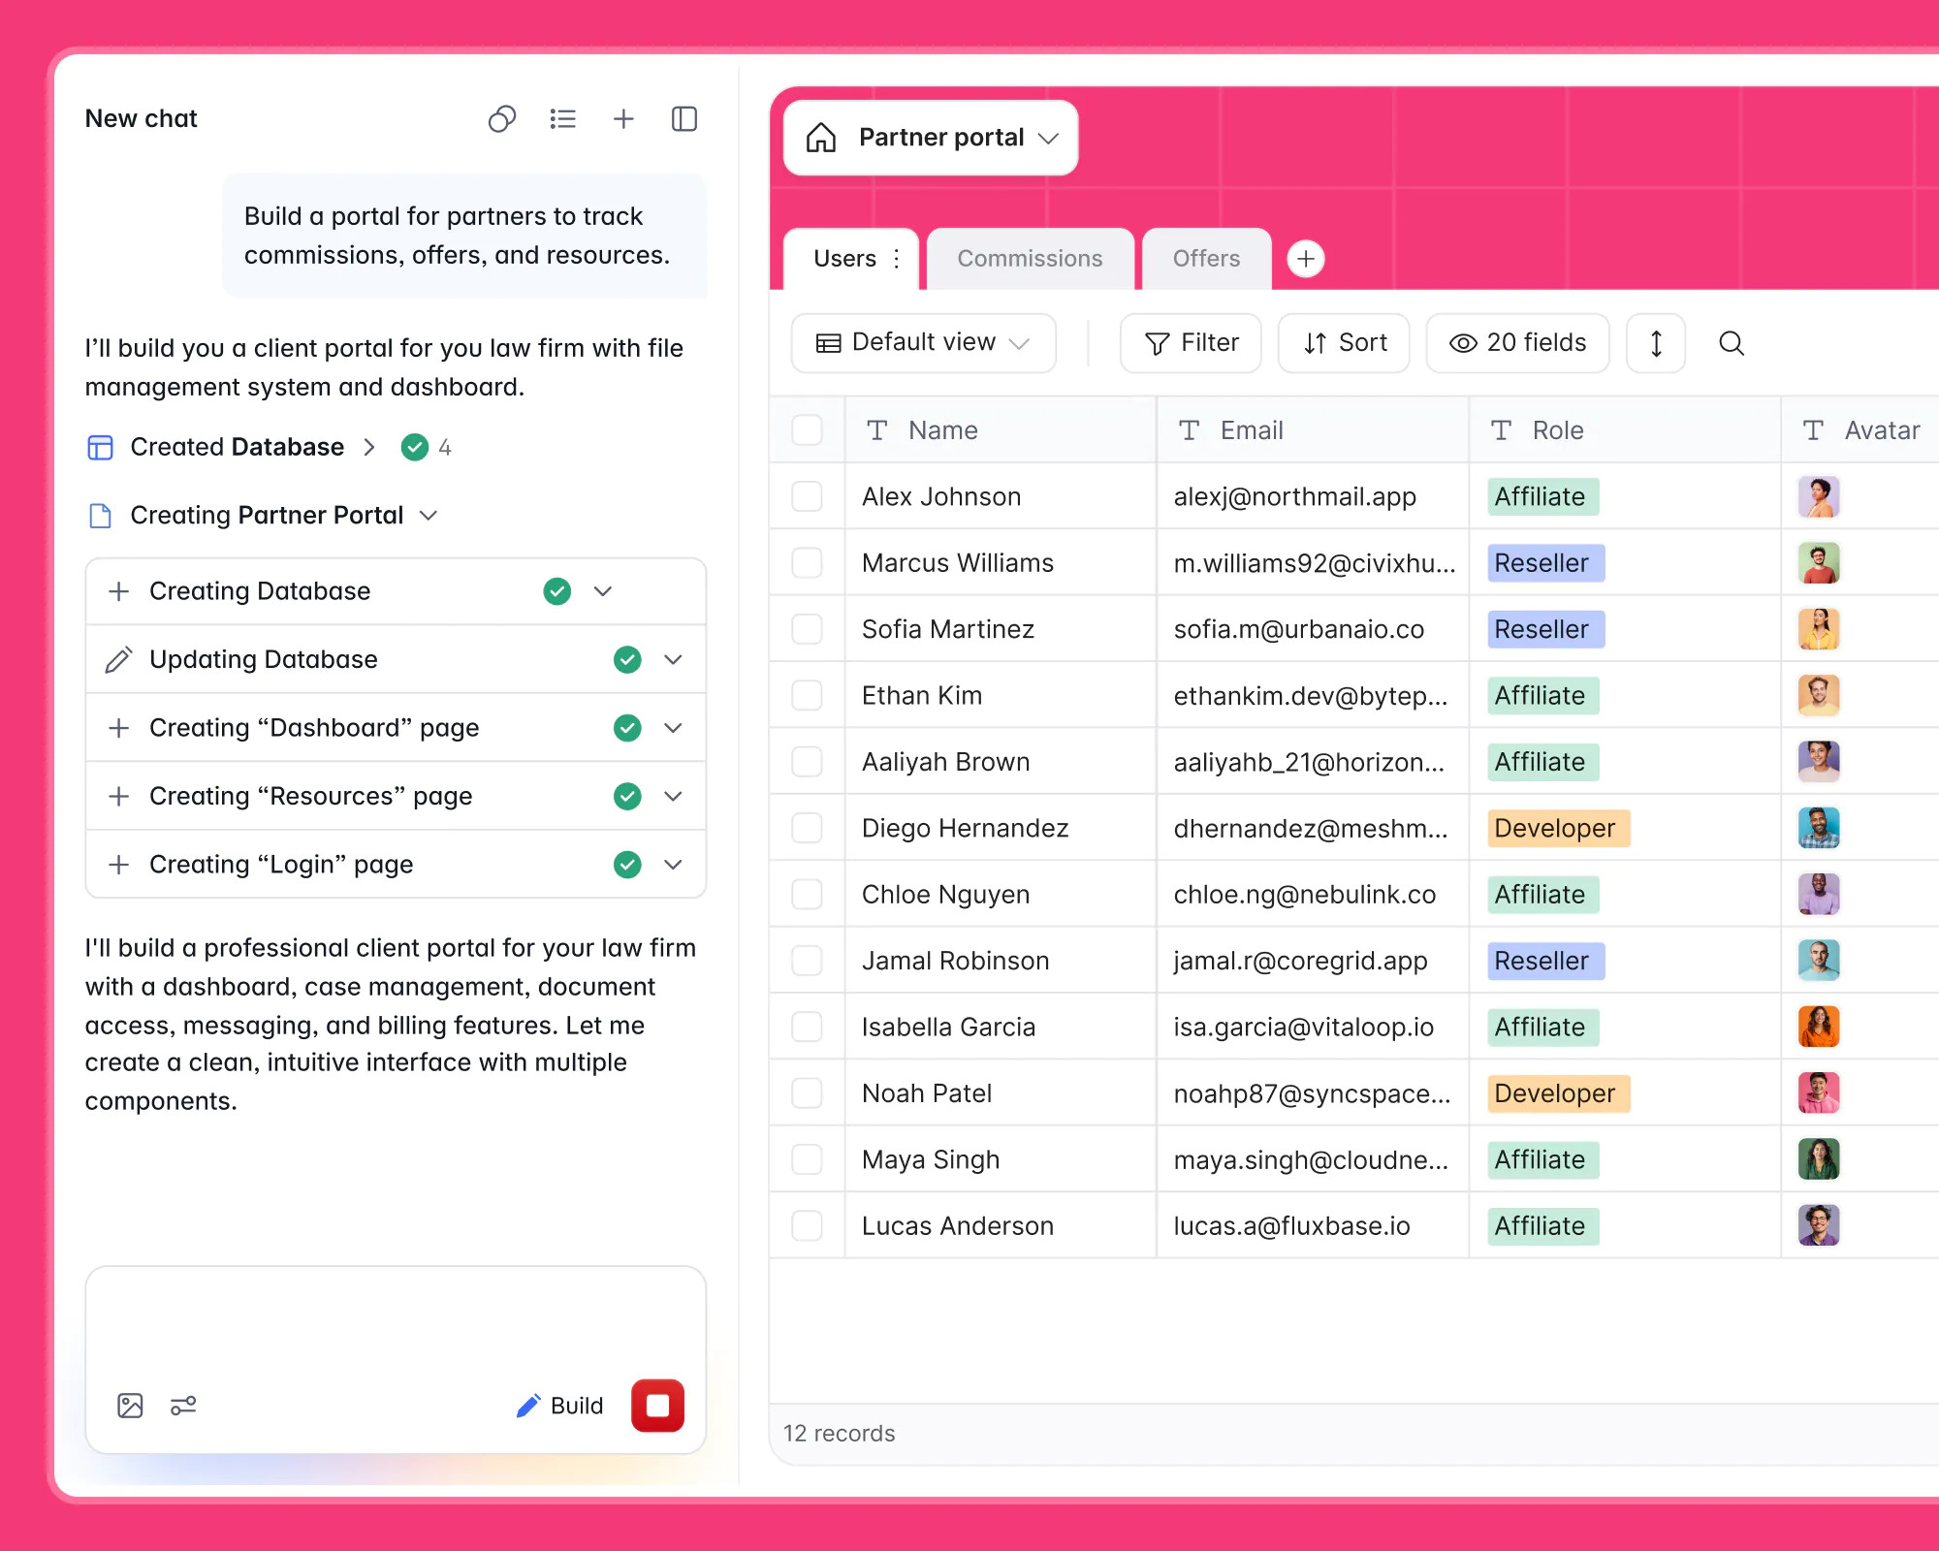Expand the Updating Database step chevron
This screenshot has width=1939, height=1551.
coord(674,660)
